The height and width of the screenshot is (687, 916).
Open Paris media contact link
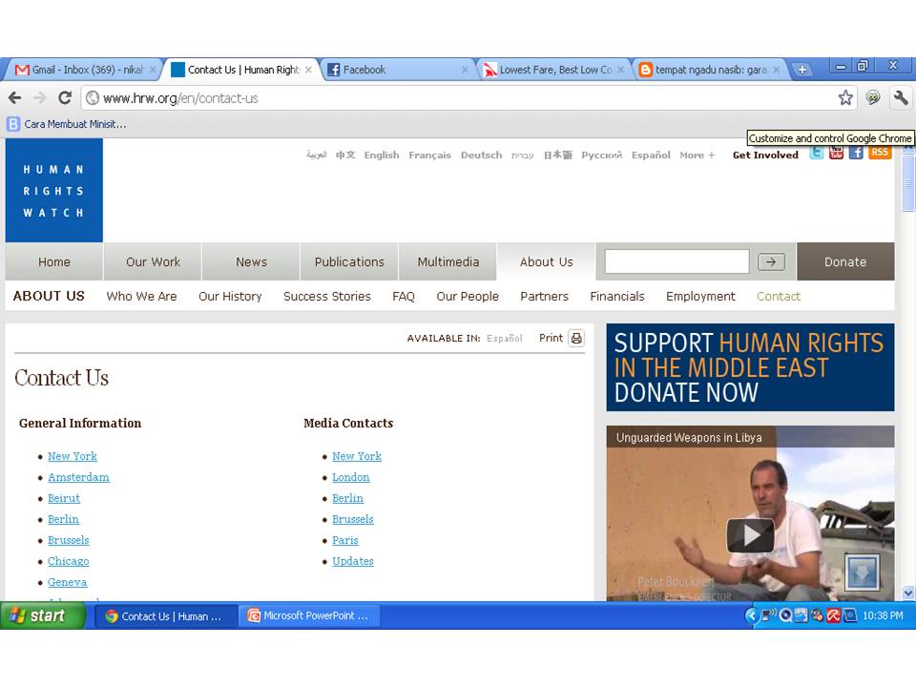pyautogui.click(x=345, y=540)
